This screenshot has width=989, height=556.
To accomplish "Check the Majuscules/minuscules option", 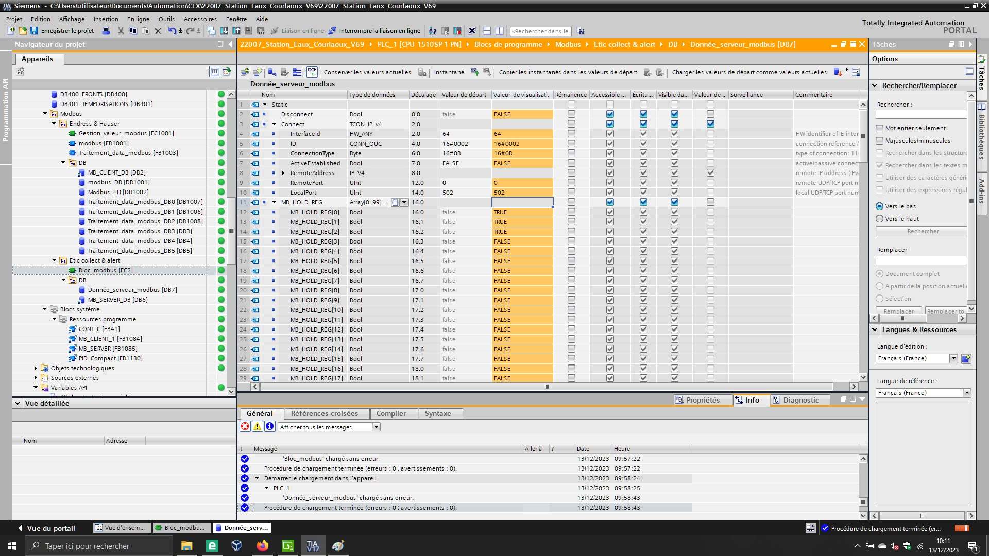I will (879, 141).
